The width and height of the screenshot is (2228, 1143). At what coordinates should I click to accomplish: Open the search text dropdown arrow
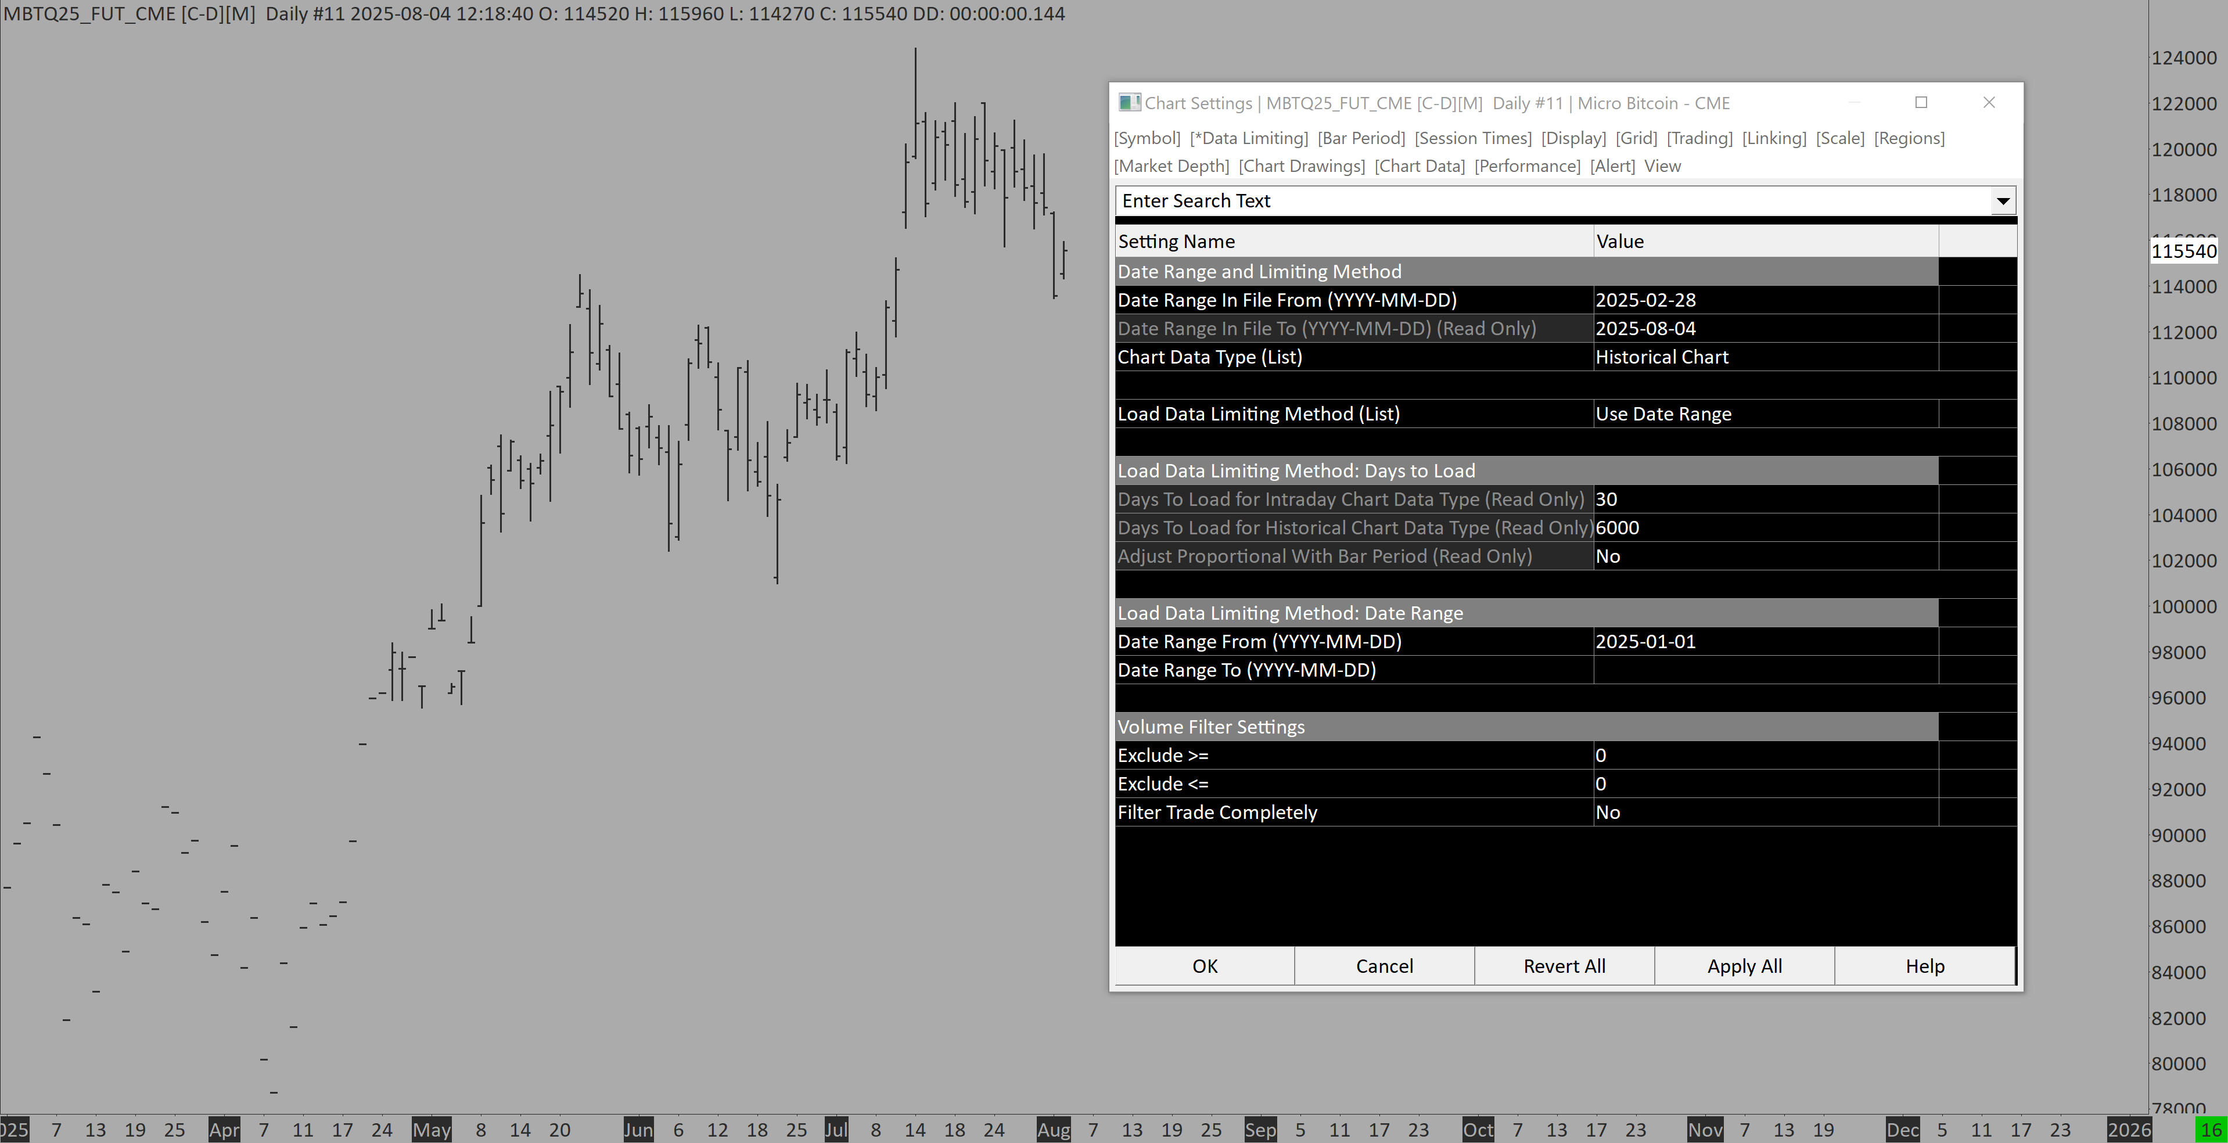coord(2002,202)
